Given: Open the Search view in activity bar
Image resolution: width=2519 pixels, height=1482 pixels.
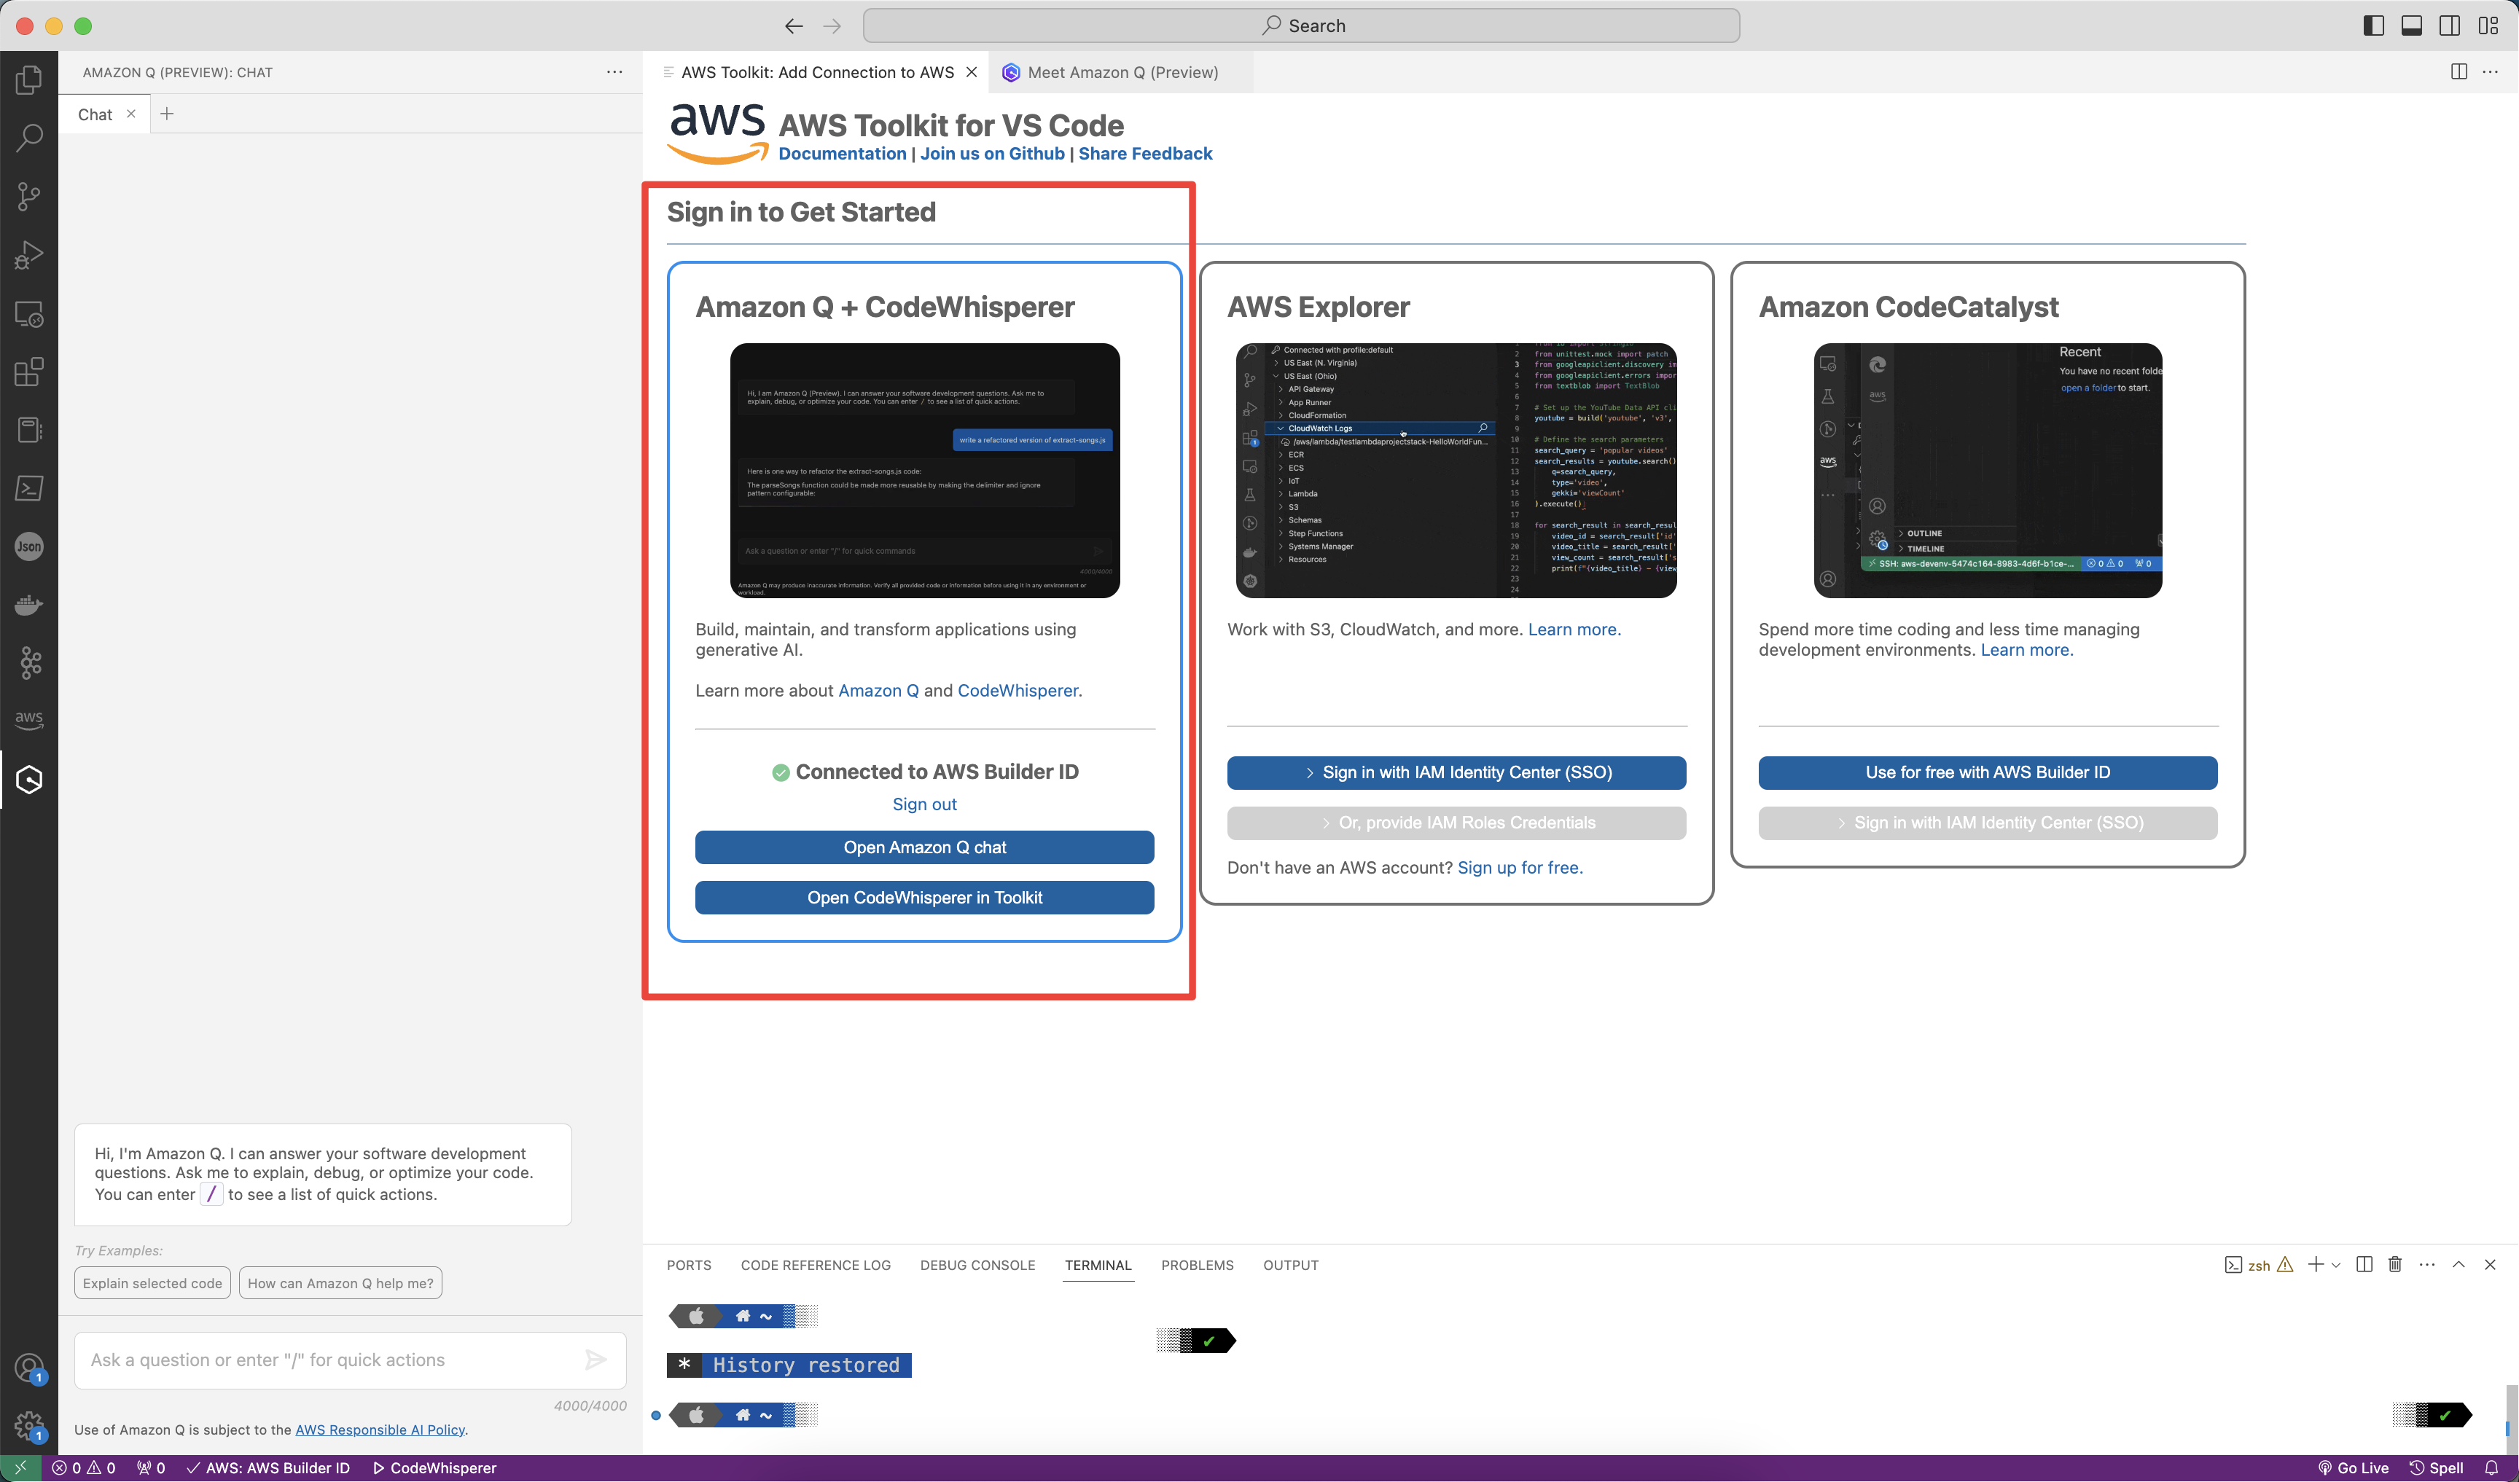Looking at the screenshot, I should 29,137.
